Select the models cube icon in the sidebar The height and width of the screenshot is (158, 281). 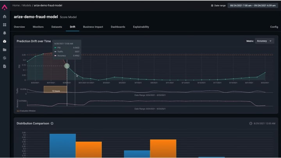5,41
